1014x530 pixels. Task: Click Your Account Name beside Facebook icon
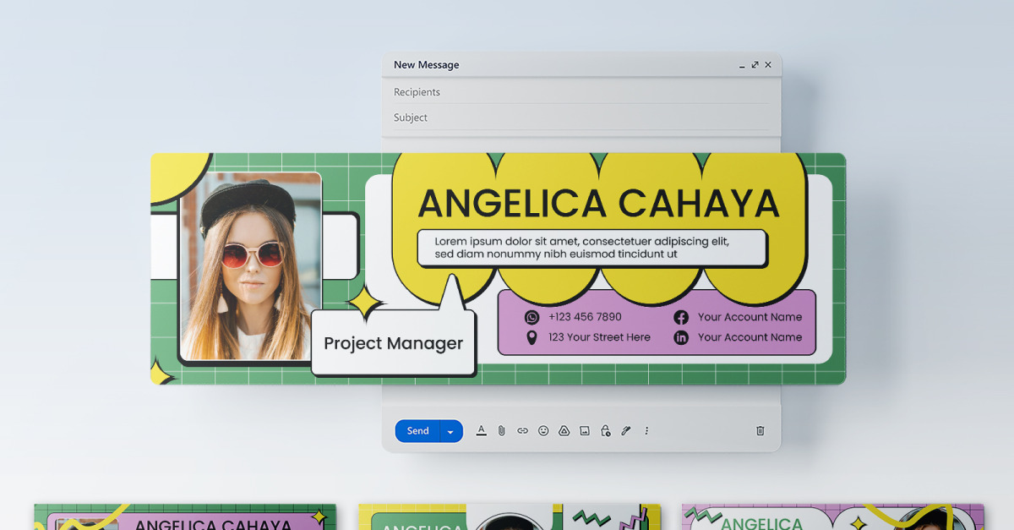pos(750,317)
